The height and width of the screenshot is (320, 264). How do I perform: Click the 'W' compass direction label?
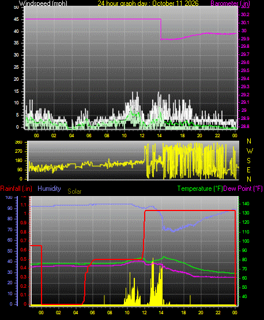250,151
